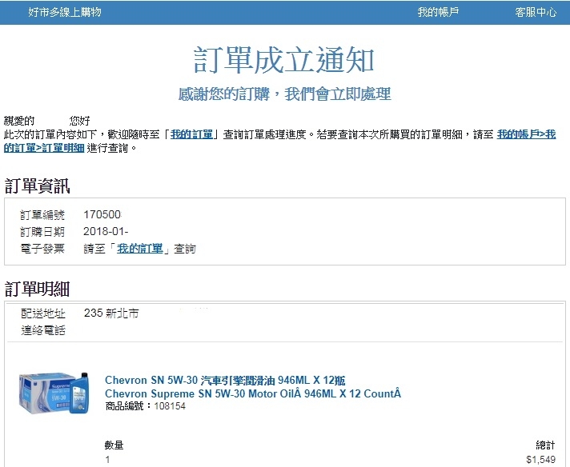Image resolution: width=570 pixels, height=467 pixels.
Task: Click the 訂單明細 section heading
Action: pos(37,289)
